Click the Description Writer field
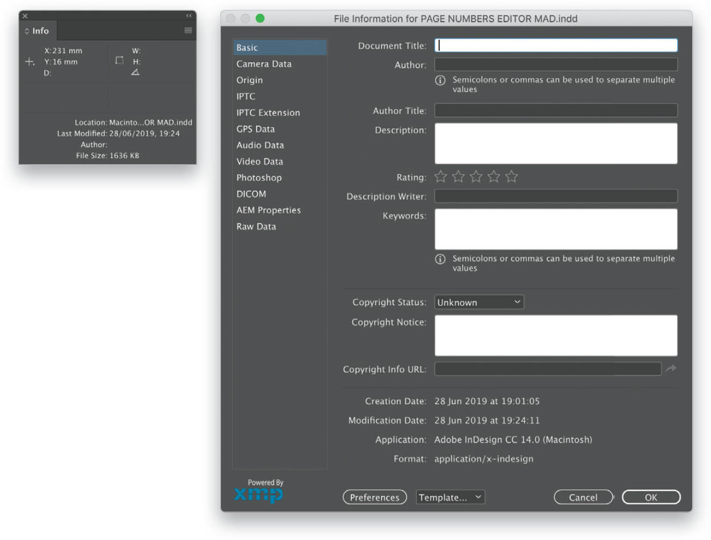 pyautogui.click(x=556, y=196)
